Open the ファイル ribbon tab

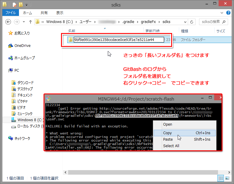coord(11,13)
